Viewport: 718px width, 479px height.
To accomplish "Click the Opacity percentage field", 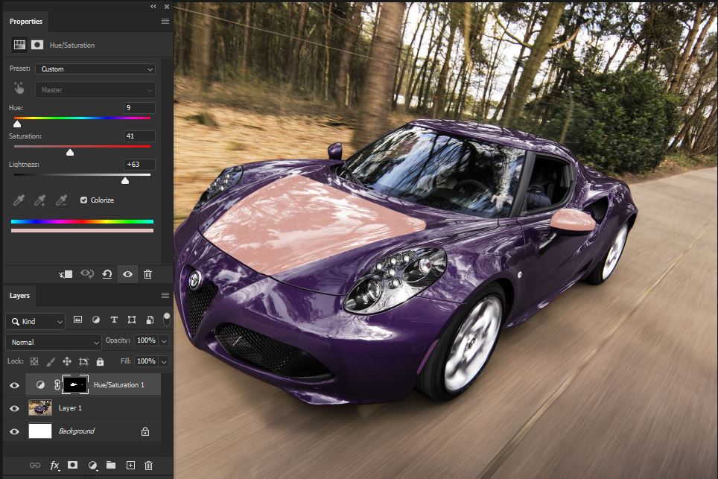I will (x=146, y=340).
